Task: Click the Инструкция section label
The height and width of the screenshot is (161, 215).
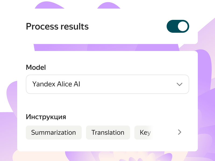Action: coord(46,117)
